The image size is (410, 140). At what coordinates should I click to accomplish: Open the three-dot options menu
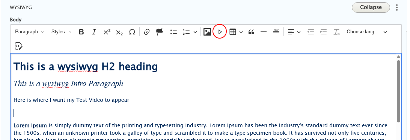(396, 7)
